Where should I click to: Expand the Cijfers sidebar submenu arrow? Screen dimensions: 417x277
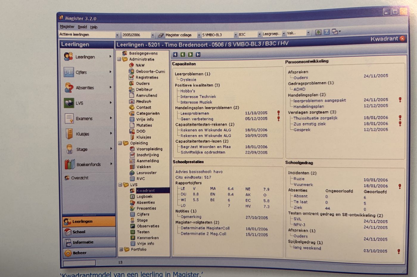[111, 72]
